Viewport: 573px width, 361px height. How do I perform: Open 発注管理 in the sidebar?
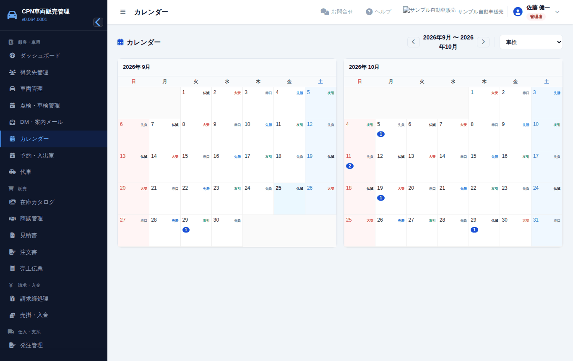(x=54, y=345)
